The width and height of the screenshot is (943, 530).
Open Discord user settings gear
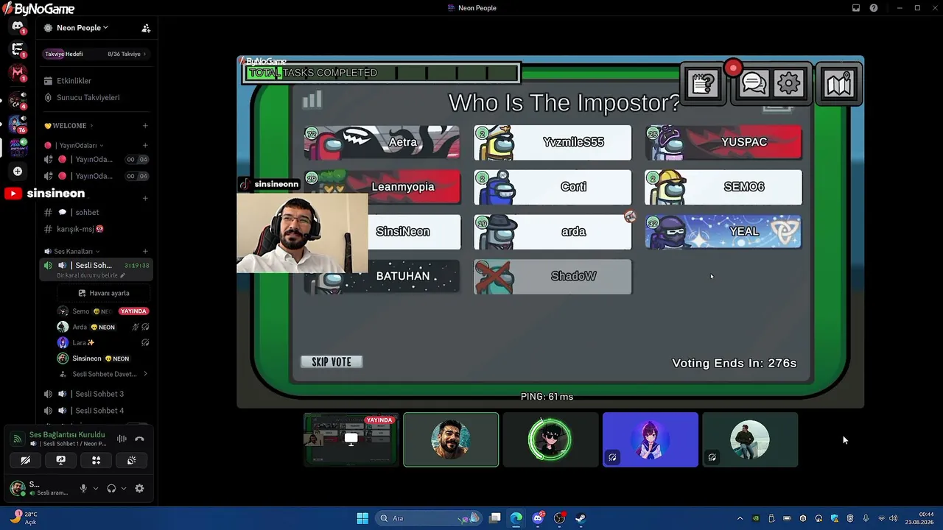139,488
